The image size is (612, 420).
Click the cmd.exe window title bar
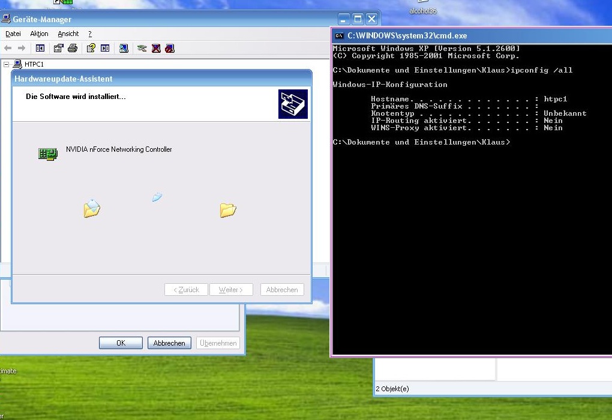(472, 35)
